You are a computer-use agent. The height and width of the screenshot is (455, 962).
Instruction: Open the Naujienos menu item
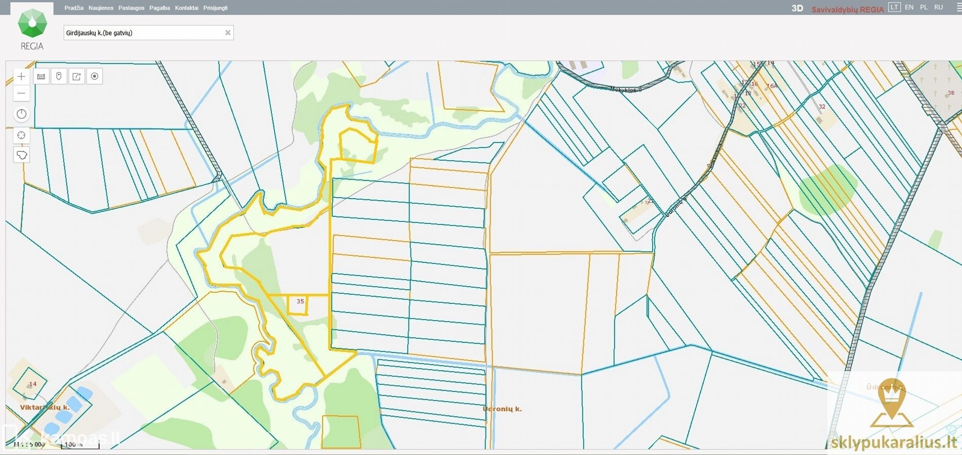pyautogui.click(x=101, y=8)
